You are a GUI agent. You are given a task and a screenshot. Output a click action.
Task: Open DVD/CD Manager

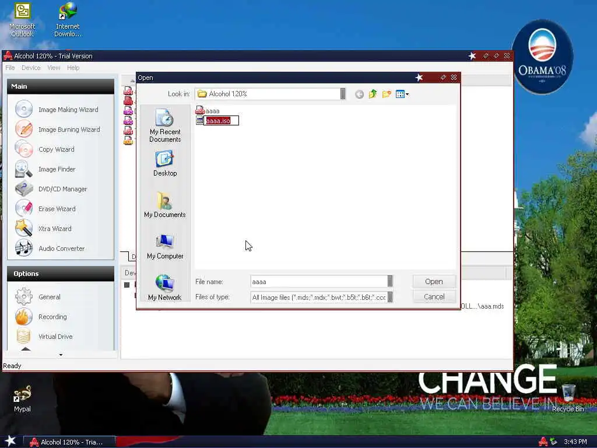[51, 189]
